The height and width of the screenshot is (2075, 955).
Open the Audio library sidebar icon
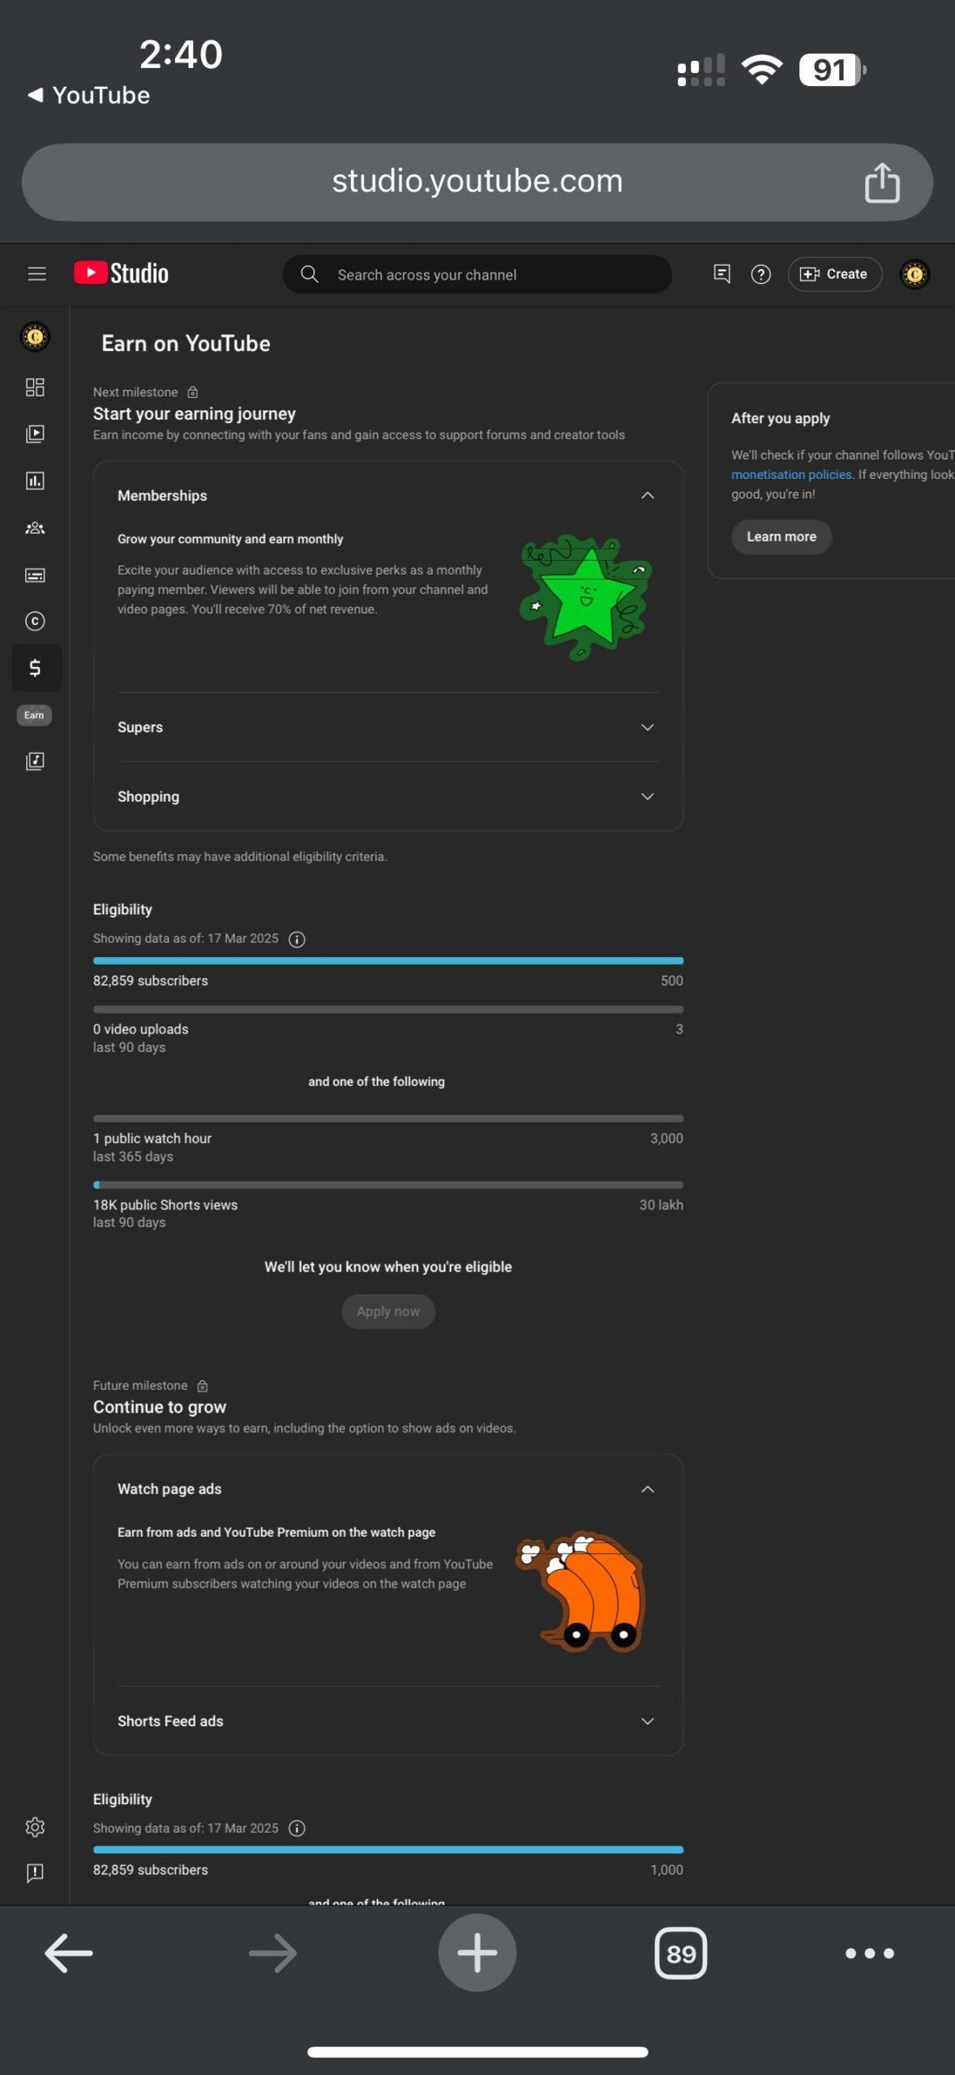point(35,760)
